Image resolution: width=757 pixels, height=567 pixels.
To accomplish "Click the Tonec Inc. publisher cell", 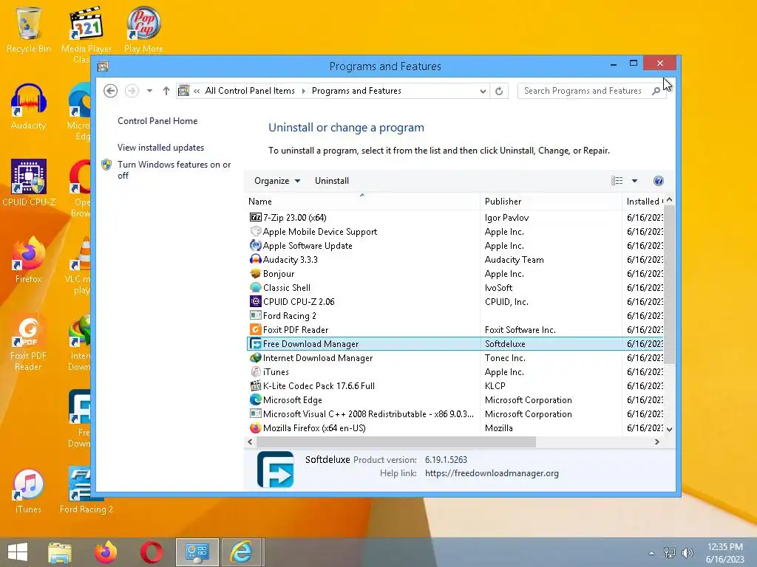I will point(505,358).
